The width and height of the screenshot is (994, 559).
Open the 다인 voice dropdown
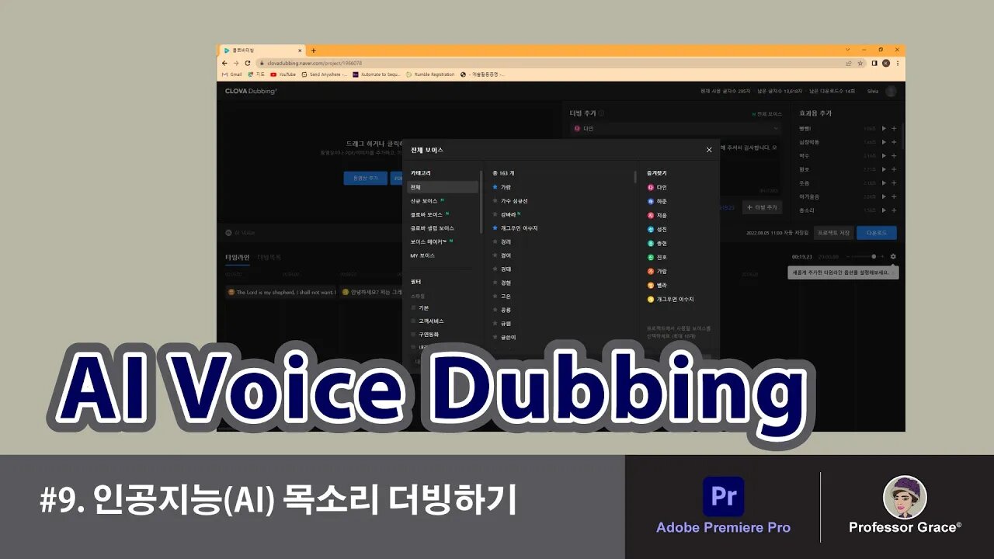(x=676, y=128)
